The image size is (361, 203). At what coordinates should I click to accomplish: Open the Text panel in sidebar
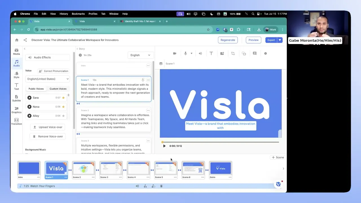click(x=16, y=87)
